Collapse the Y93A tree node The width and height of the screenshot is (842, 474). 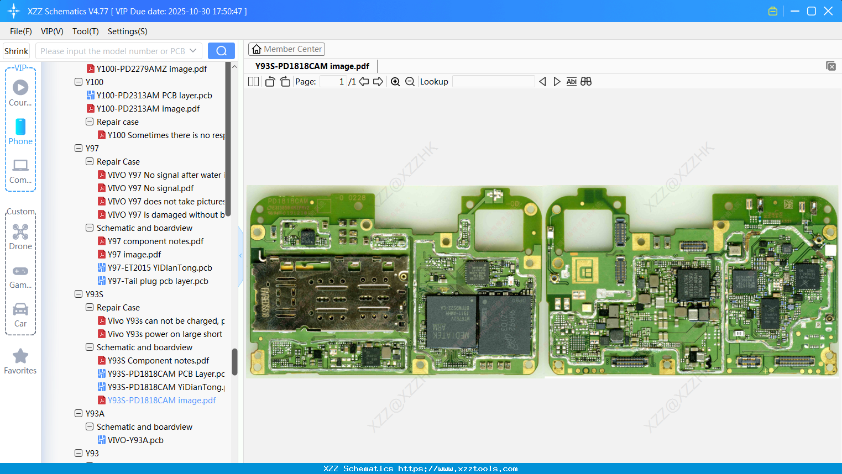(x=79, y=414)
